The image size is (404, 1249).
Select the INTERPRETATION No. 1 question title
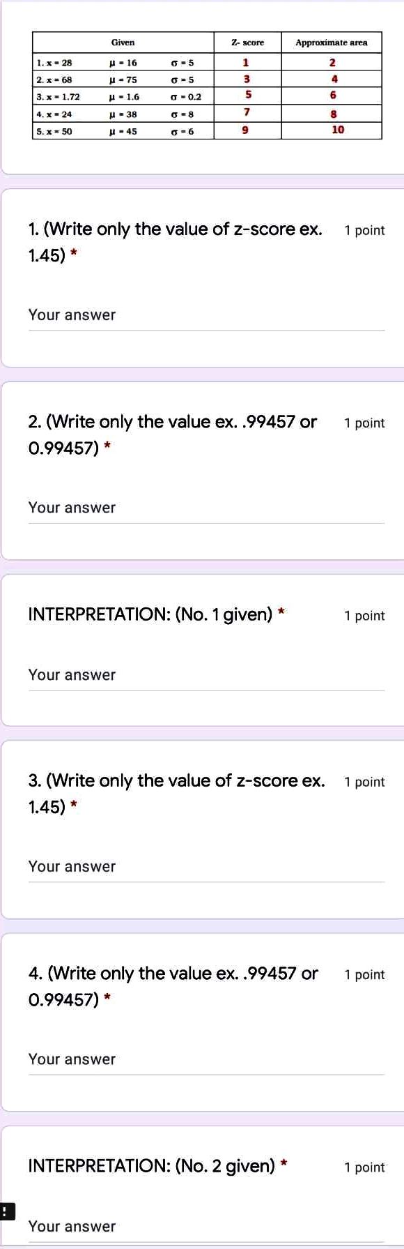pyautogui.click(x=153, y=616)
